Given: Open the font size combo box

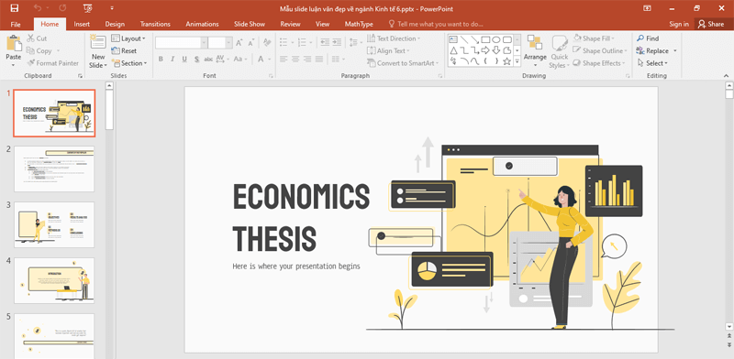Looking at the screenshot, I should (x=219, y=43).
